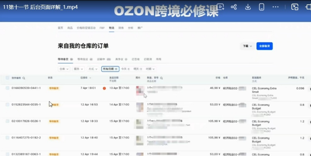Open product photo of order 0210017826-0026-1
The image size is (311, 156).
point(140,124)
